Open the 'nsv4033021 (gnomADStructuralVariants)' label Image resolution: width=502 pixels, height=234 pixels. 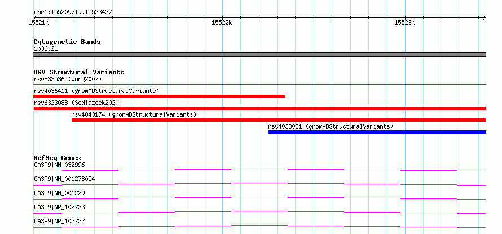pos(331,126)
